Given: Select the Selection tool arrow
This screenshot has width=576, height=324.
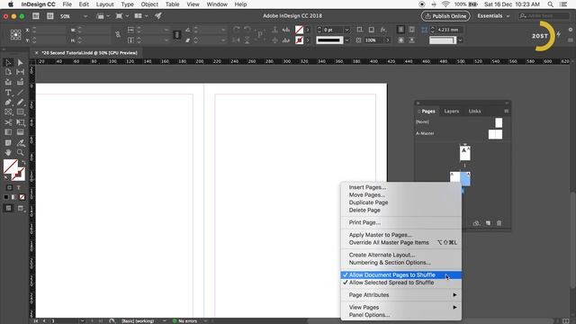Looking at the screenshot, I should tap(8, 62).
